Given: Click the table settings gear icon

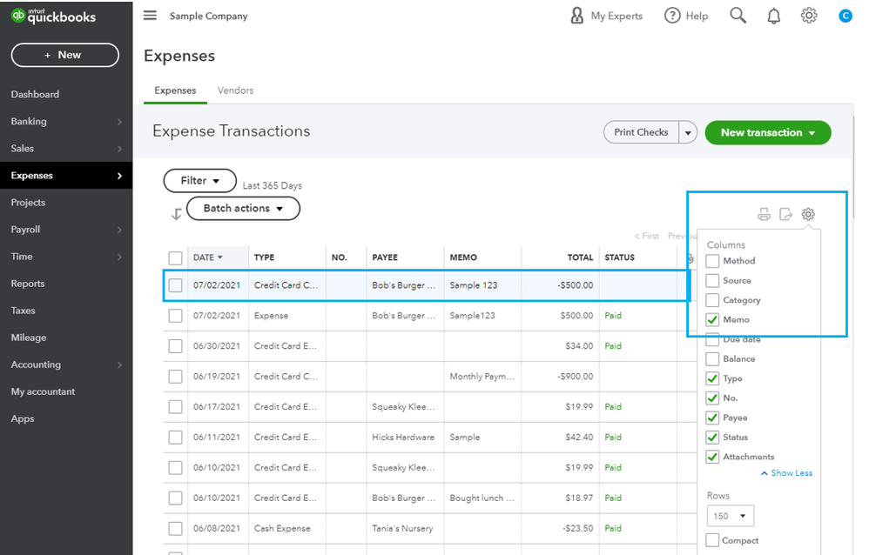Looking at the screenshot, I should click(808, 214).
